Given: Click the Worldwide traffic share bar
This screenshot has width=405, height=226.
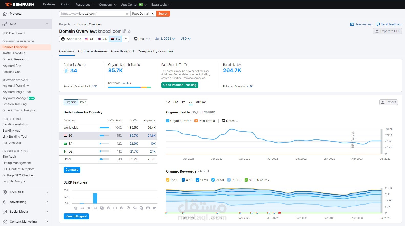Looking at the screenshot, I should pos(104,128).
